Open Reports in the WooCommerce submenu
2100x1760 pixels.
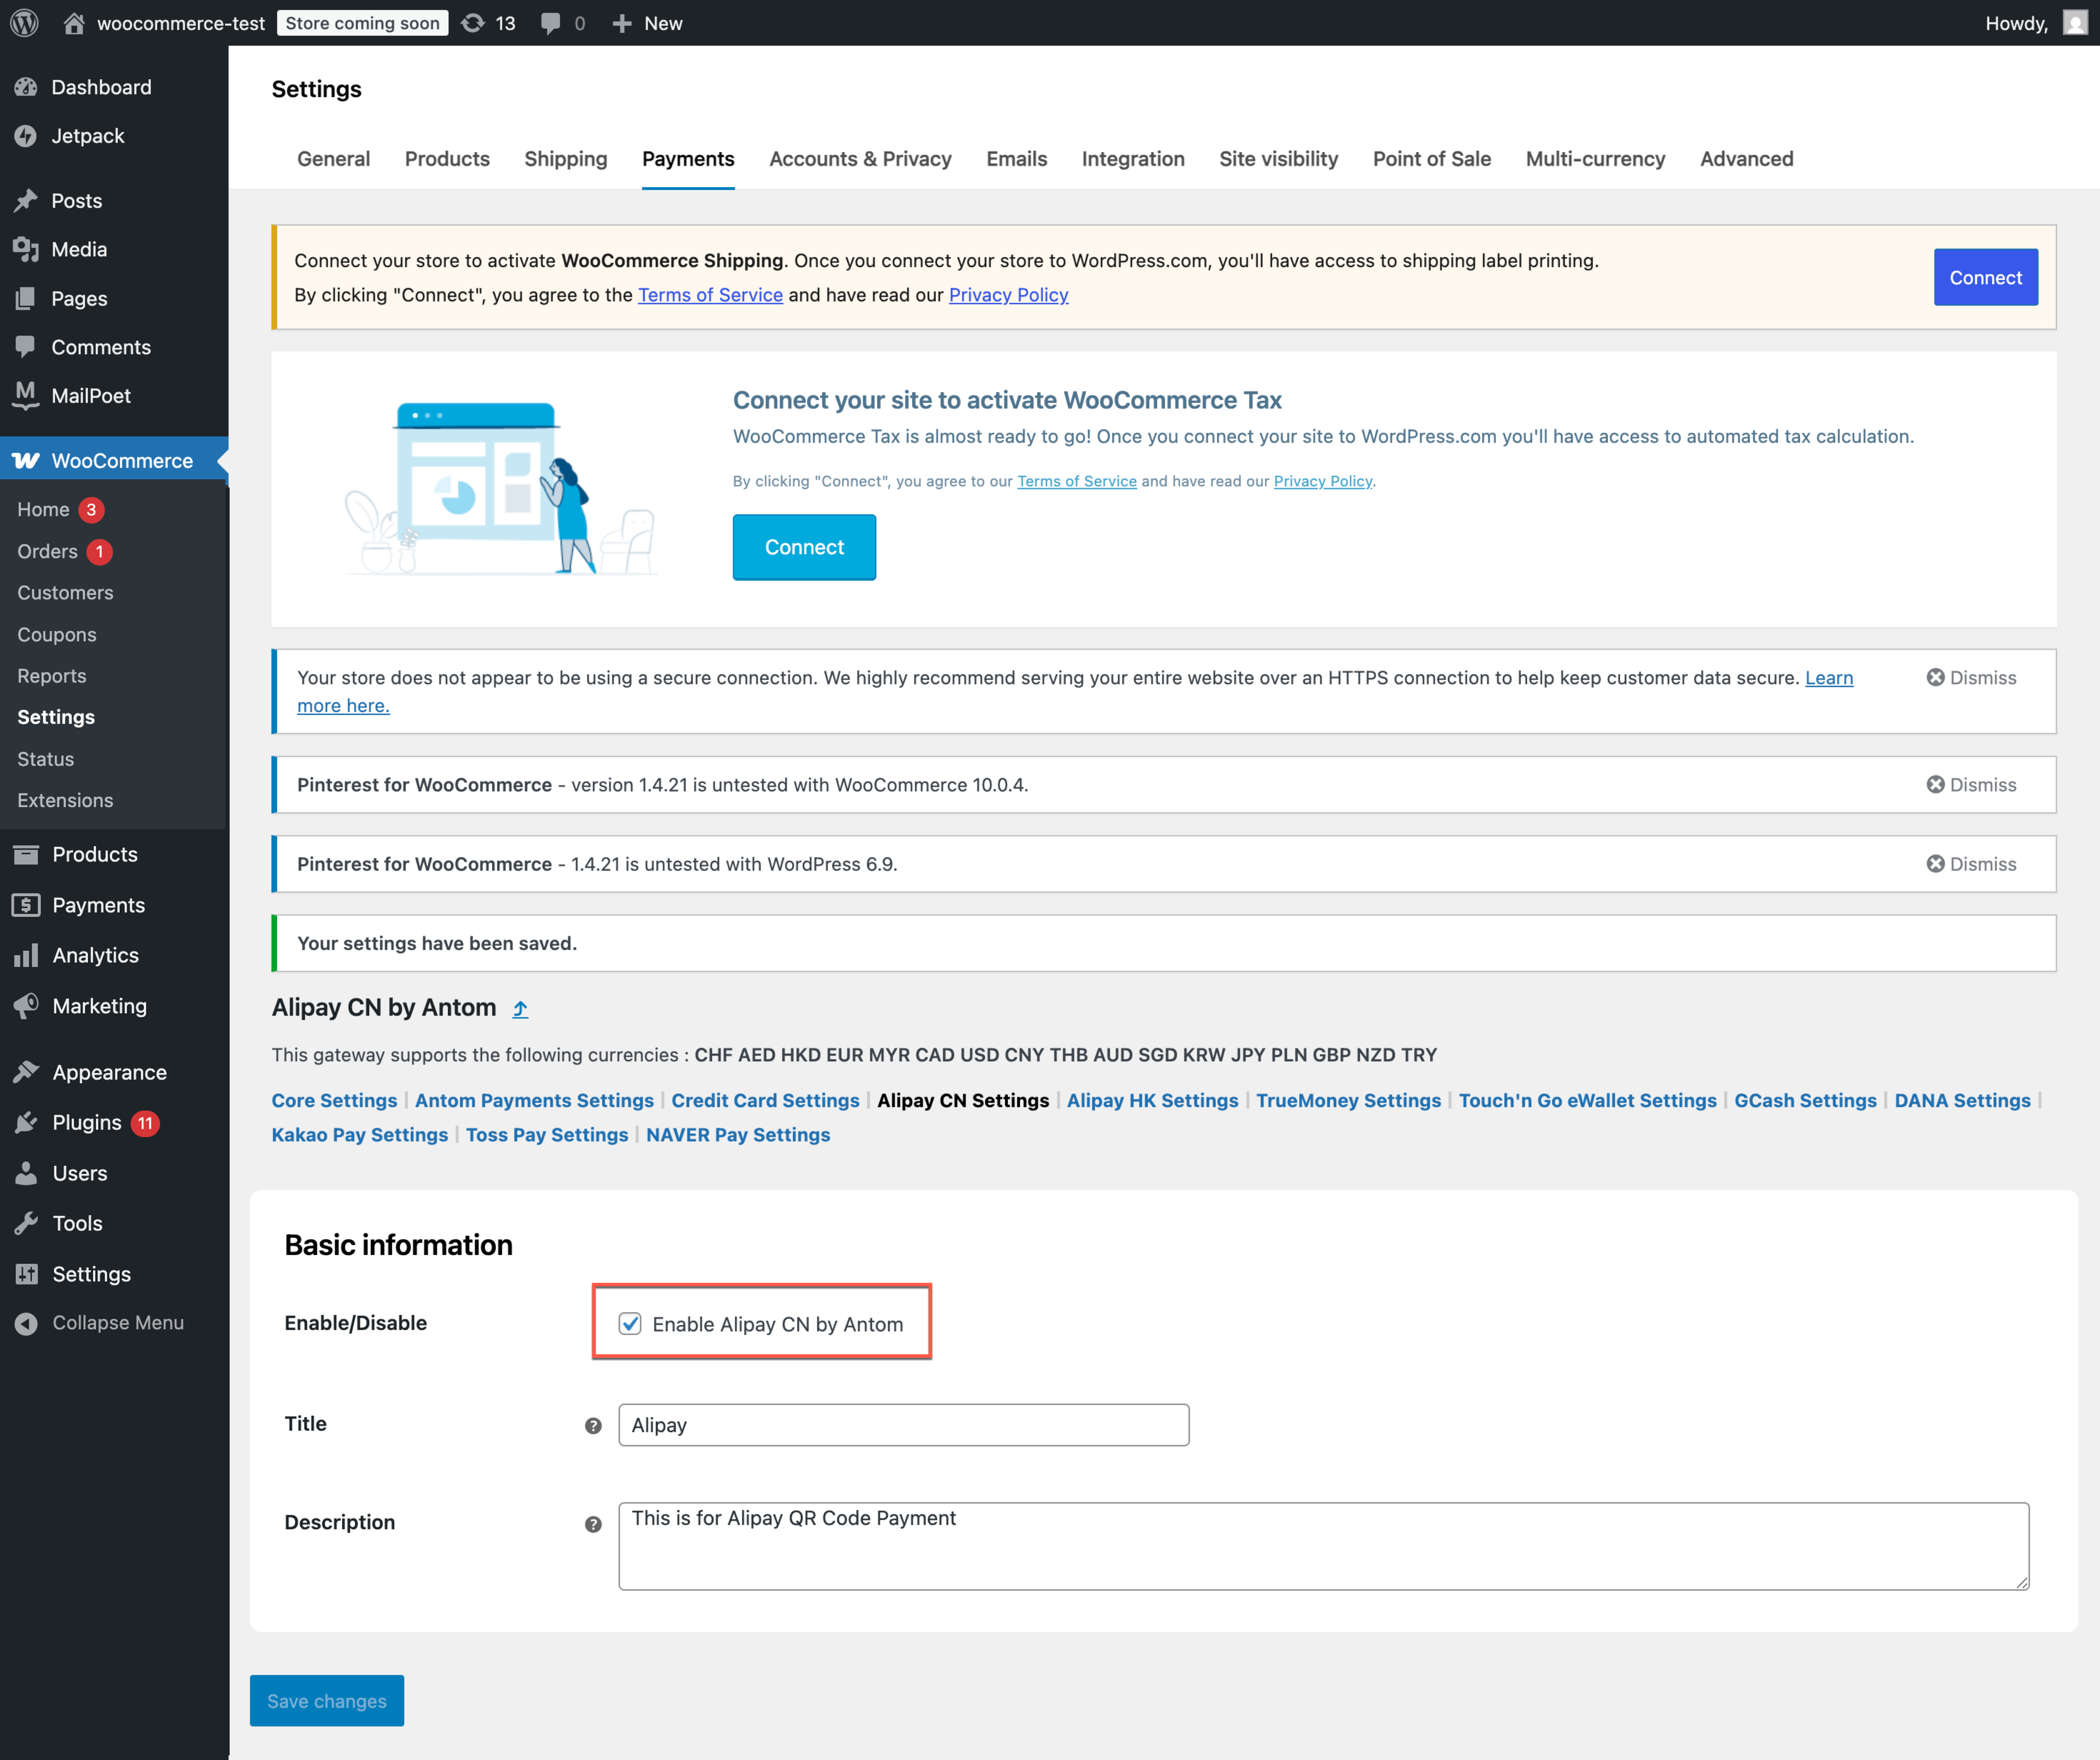click(52, 676)
